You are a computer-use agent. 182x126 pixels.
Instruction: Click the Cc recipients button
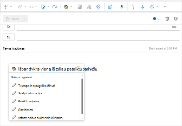point(9,37)
